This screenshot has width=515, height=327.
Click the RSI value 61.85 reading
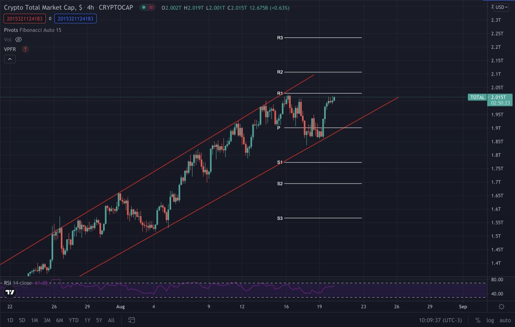click(x=41, y=283)
